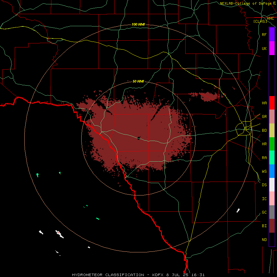Click the IC legend label

coord(264,199)
